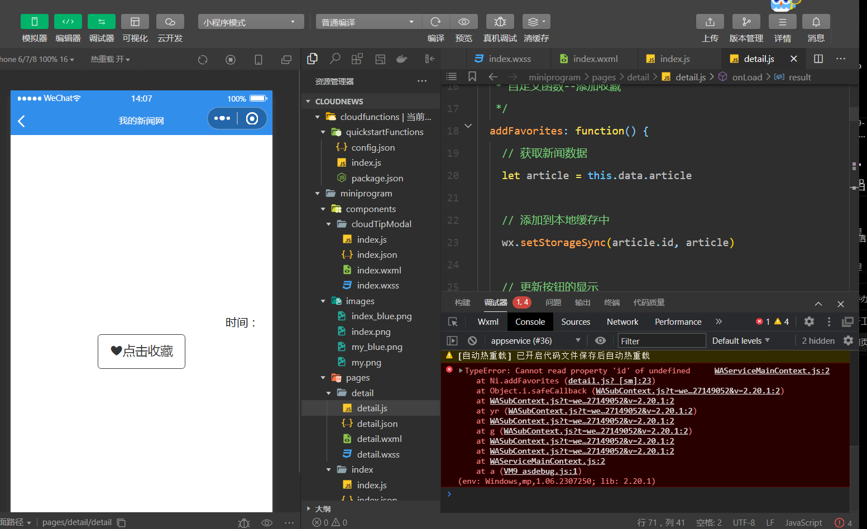Open the 普通编译 compile mode dropdown
Viewport: 867px width, 529px height.
coord(368,22)
